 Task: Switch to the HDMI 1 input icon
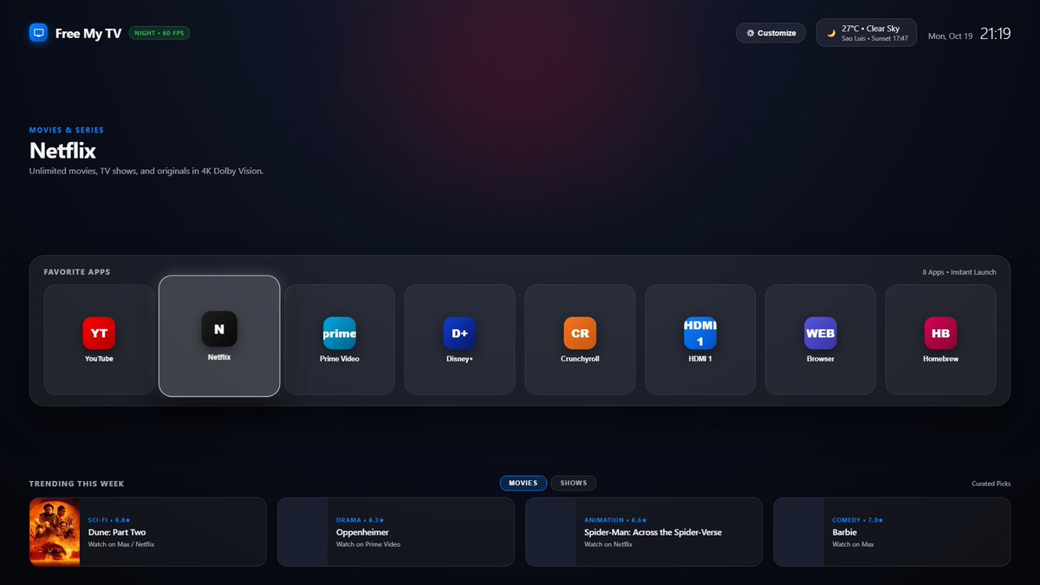(x=700, y=333)
